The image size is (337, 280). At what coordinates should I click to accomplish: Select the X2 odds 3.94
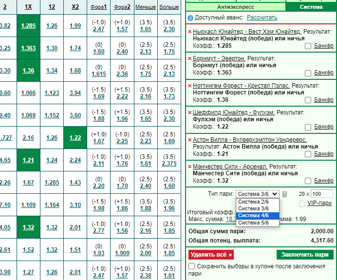[75, 93]
